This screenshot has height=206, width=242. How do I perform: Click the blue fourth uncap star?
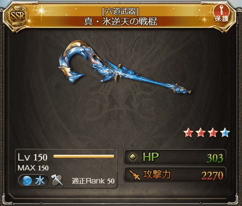pos(225,133)
